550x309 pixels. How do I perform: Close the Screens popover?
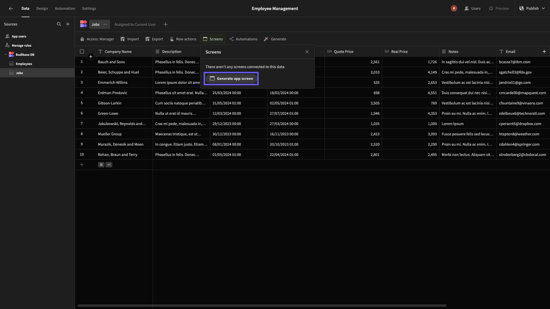307,52
